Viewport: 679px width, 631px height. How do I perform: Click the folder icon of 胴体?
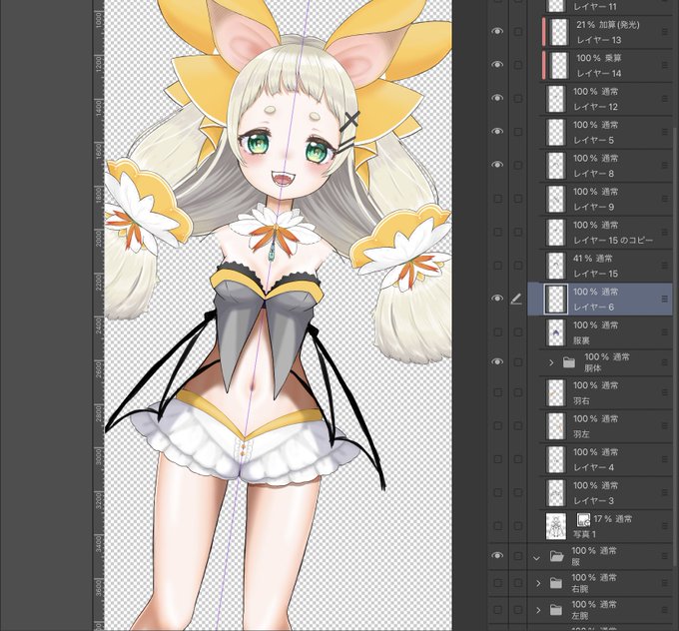(x=568, y=362)
